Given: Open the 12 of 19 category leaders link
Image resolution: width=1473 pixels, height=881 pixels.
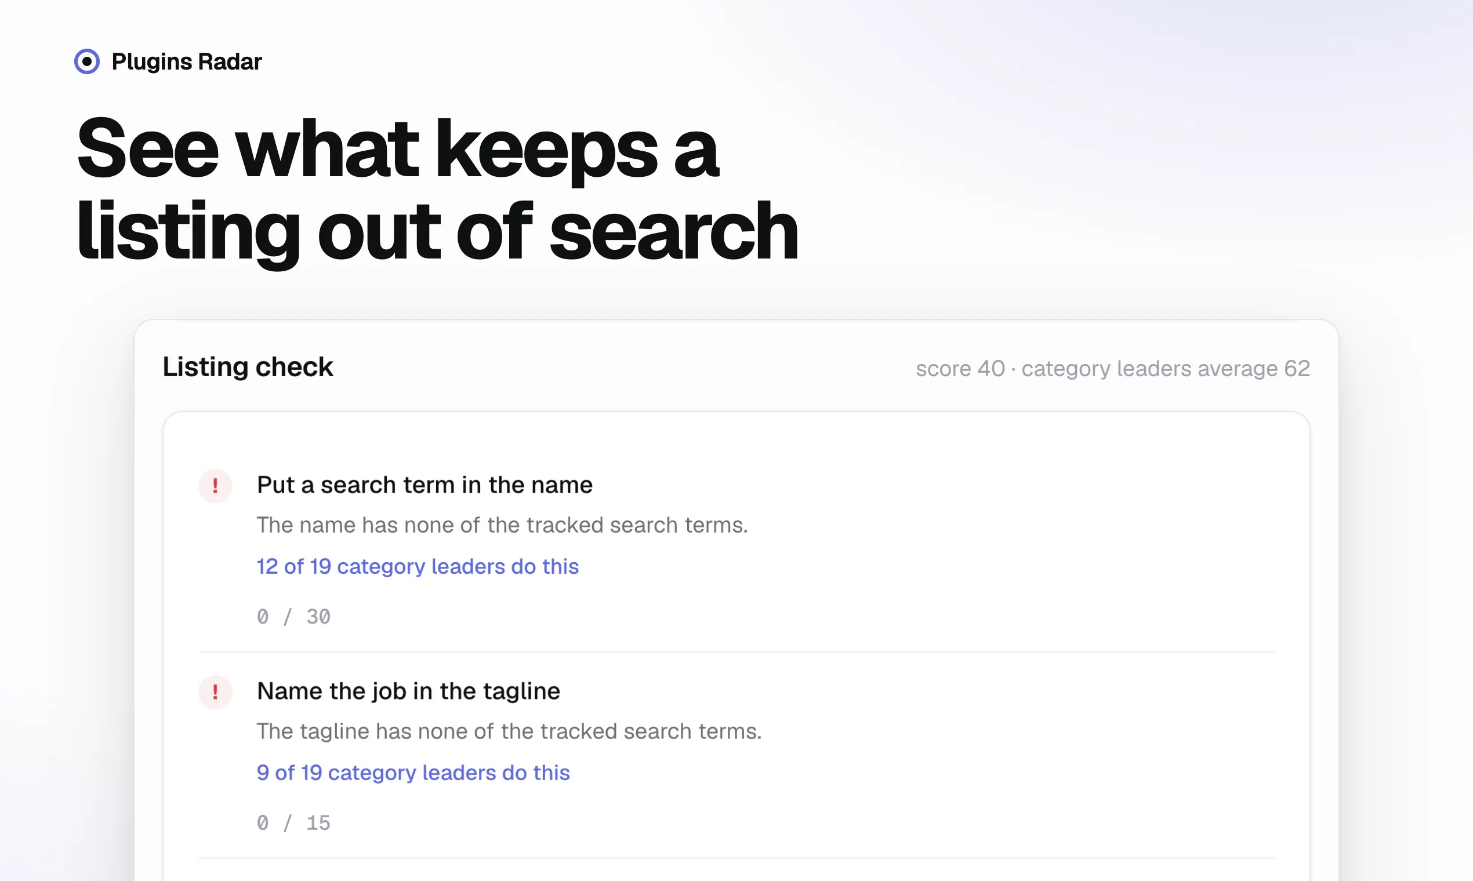Looking at the screenshot, I should point(418,566).
